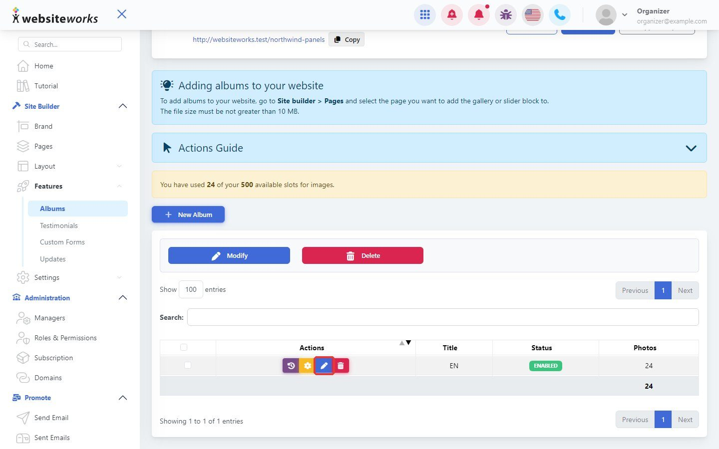Delete EN album via red trash icon
Image resolution: width=719 pixels, height=449 pixels.
pyautogui.click(x=341, y=366)
